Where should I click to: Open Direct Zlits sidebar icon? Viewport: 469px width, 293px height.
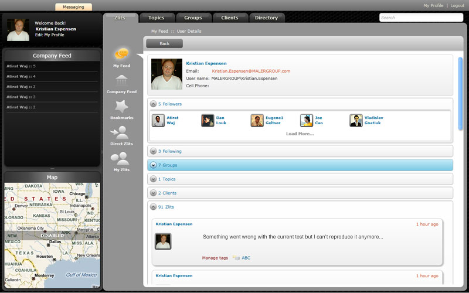pyautogui.click(x=122, y=132)
